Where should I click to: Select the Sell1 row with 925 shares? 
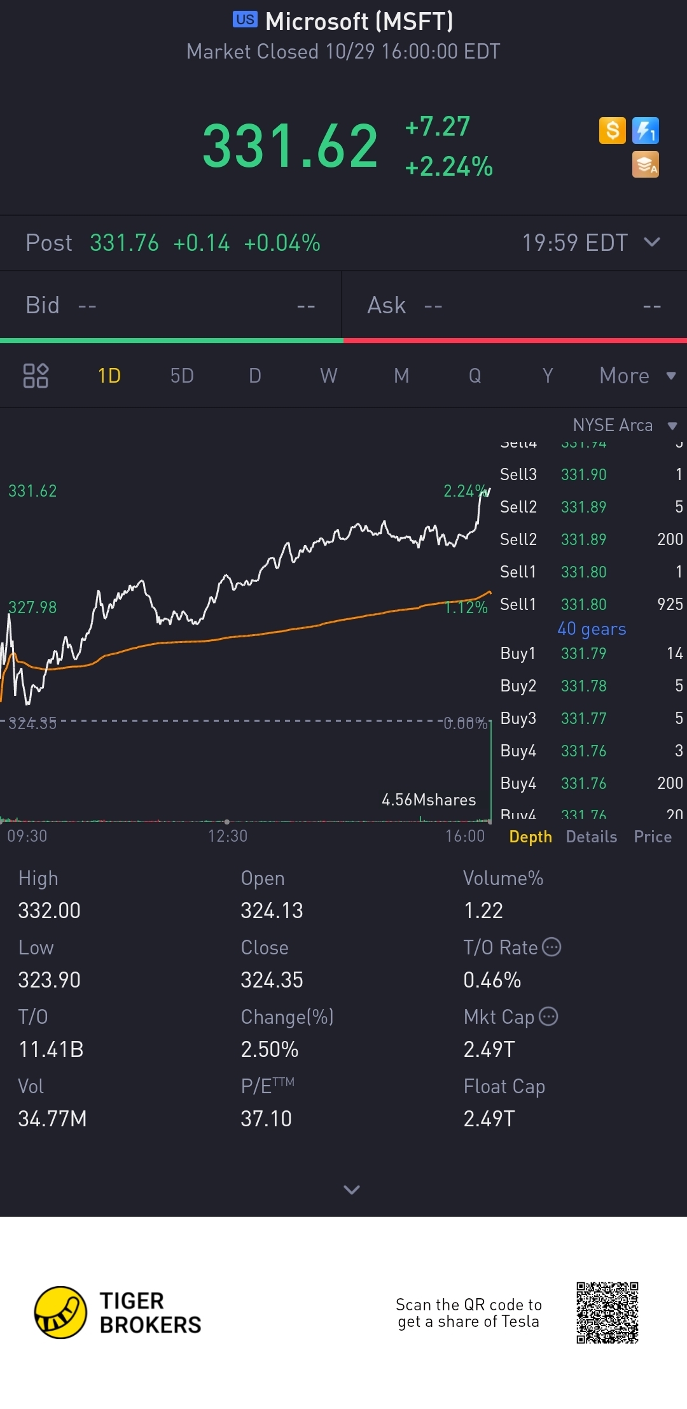pyautogui.click(x=592, y=604)
